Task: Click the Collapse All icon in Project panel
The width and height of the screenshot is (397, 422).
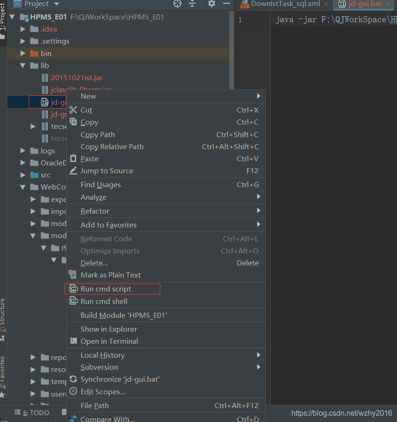Action: click(x=192, y=4)
